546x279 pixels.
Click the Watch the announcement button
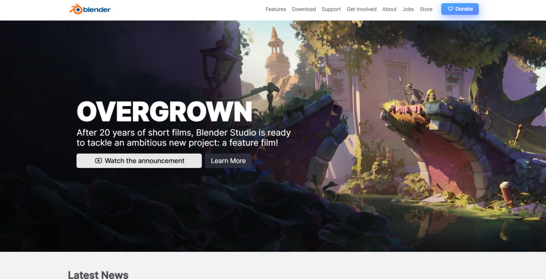click(x=139, y=161)
